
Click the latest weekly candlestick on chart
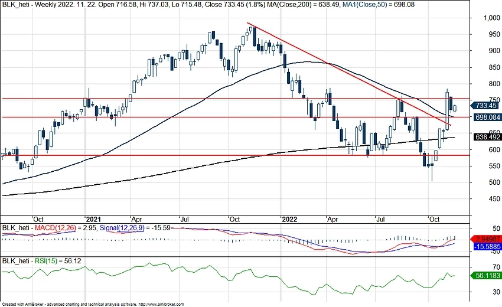click(455, 107)
